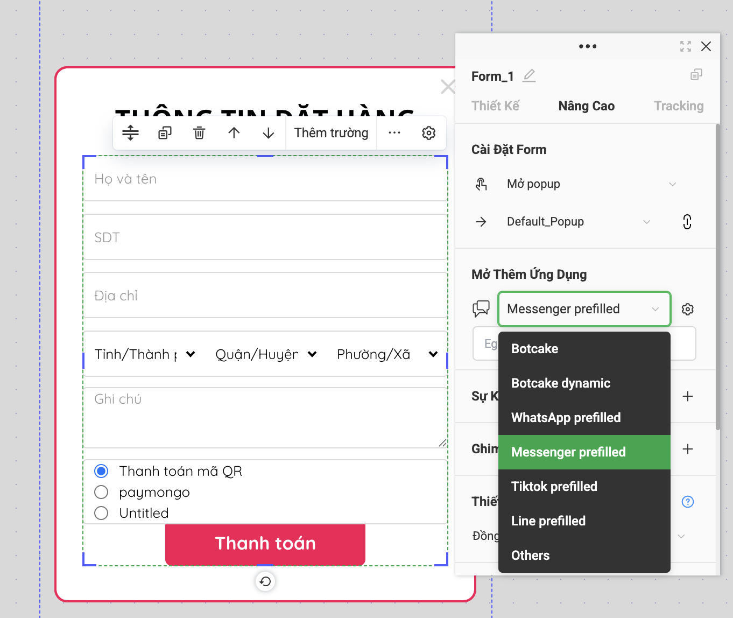Image resolution: width=733 pixels, height=618 pixels.
Task: Click the link icon next to Default_Popup
Action: point(687,222)
